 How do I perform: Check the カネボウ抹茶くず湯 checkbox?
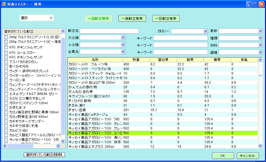(6, 126)
